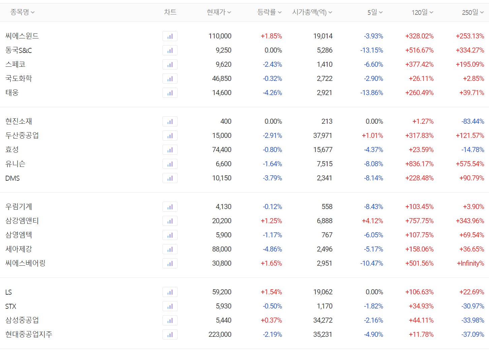Click STX 250-day value -30.97%
This screenshot has height=354, width=489.
(472, 306)
